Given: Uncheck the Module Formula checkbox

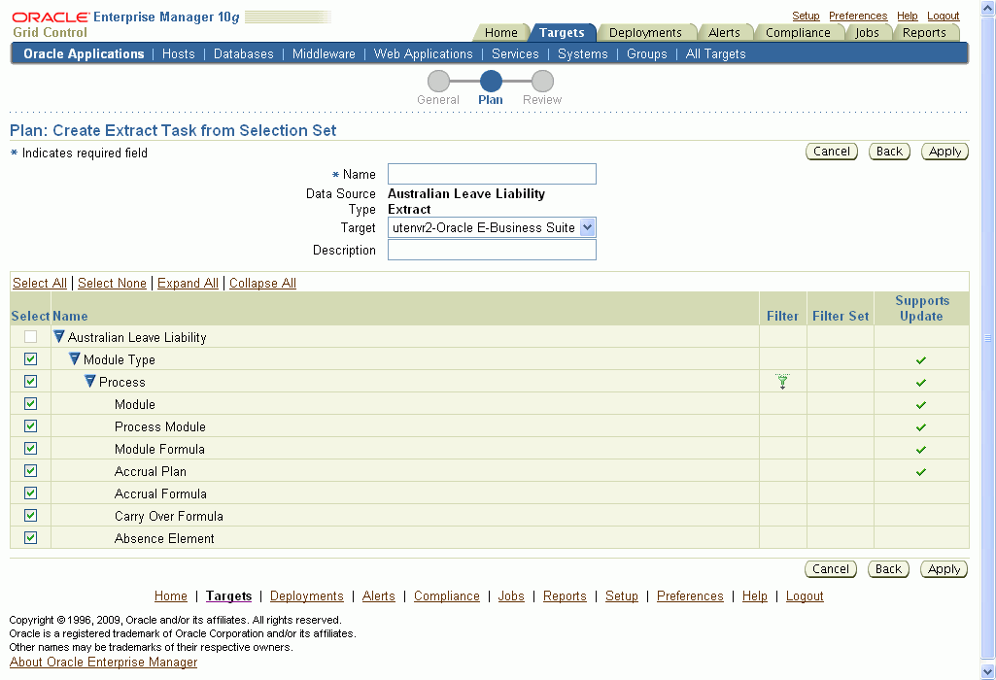Looking at the screenshot, I should point(30,448).
